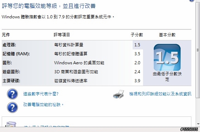Click the graphics subscore 2.0

[x=137, y=63]
